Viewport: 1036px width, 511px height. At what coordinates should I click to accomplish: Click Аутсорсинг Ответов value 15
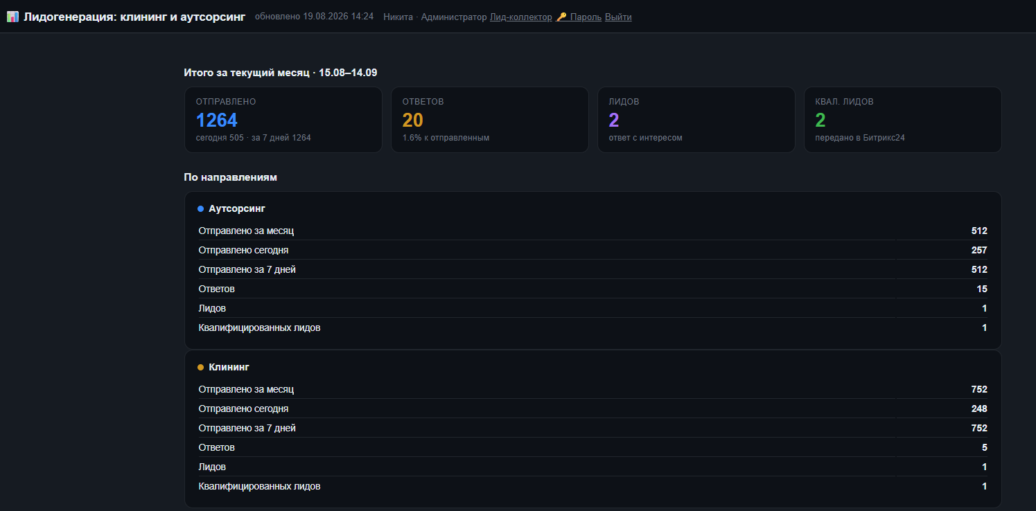tap(982, 289)
